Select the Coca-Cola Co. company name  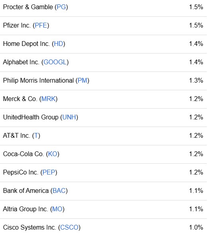click(x=24, y=154)
